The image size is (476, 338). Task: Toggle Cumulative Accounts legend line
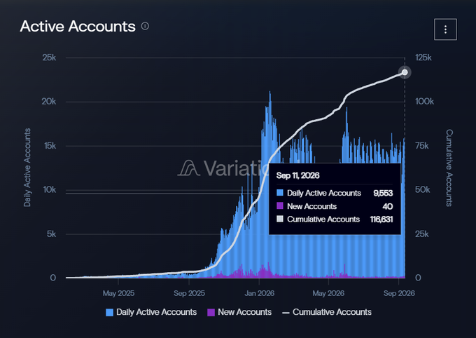327,312
